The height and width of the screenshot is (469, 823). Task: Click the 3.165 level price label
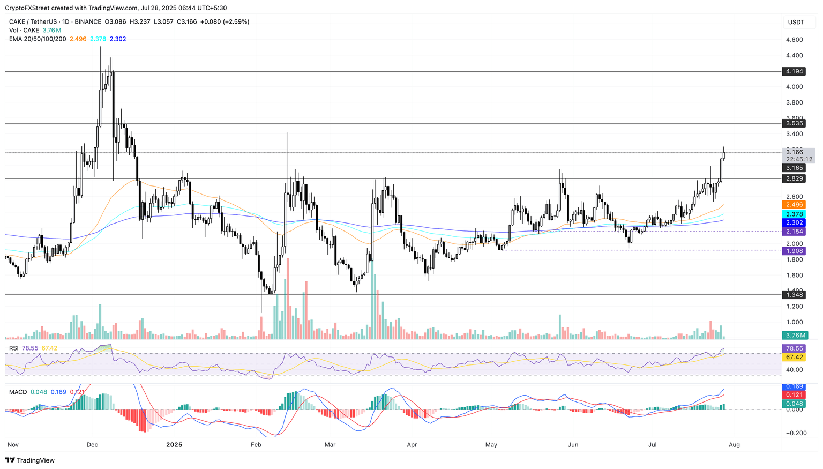pyautogui.click(x=794, y=168)
